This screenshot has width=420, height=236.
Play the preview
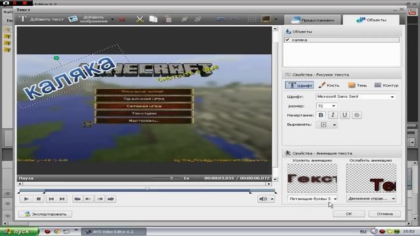tap(26, 199)
